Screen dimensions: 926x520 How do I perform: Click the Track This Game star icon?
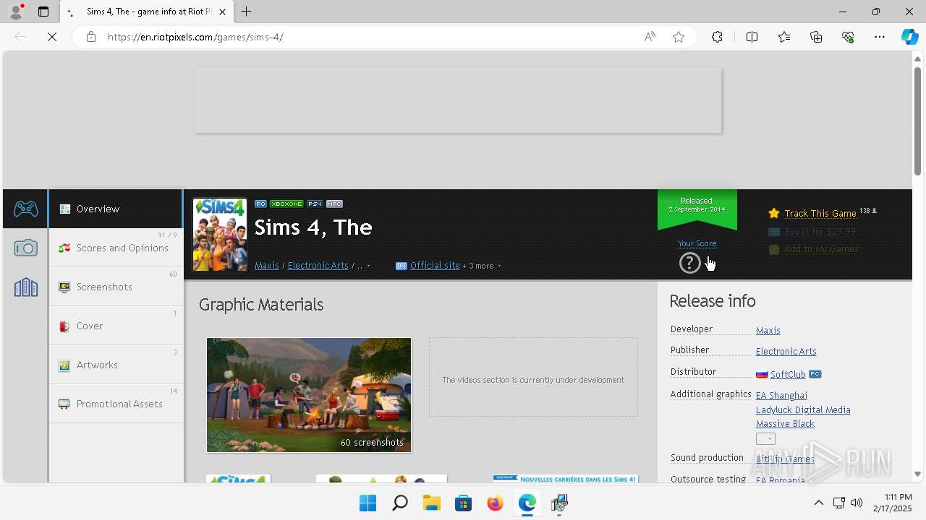click(x=774, y=213)
